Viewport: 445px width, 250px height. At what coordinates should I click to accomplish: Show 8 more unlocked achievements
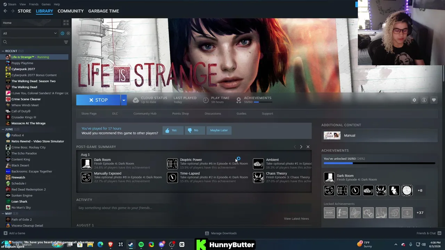click(x=420, y=190)
